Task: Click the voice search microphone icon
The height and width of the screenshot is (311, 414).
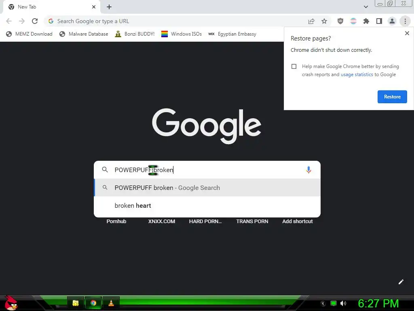Action: (308, 170)
